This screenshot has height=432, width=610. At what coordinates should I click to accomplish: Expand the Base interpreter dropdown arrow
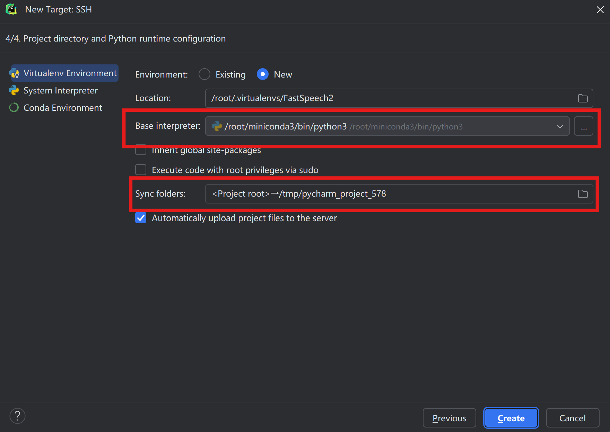(560, 126)
